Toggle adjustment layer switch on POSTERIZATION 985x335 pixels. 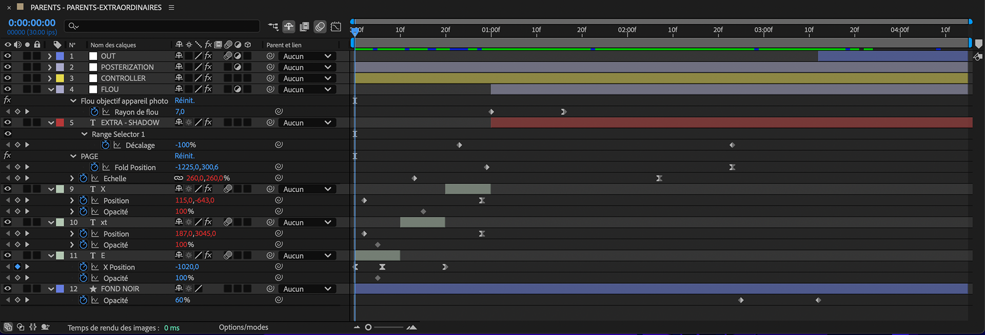[238, 67]
